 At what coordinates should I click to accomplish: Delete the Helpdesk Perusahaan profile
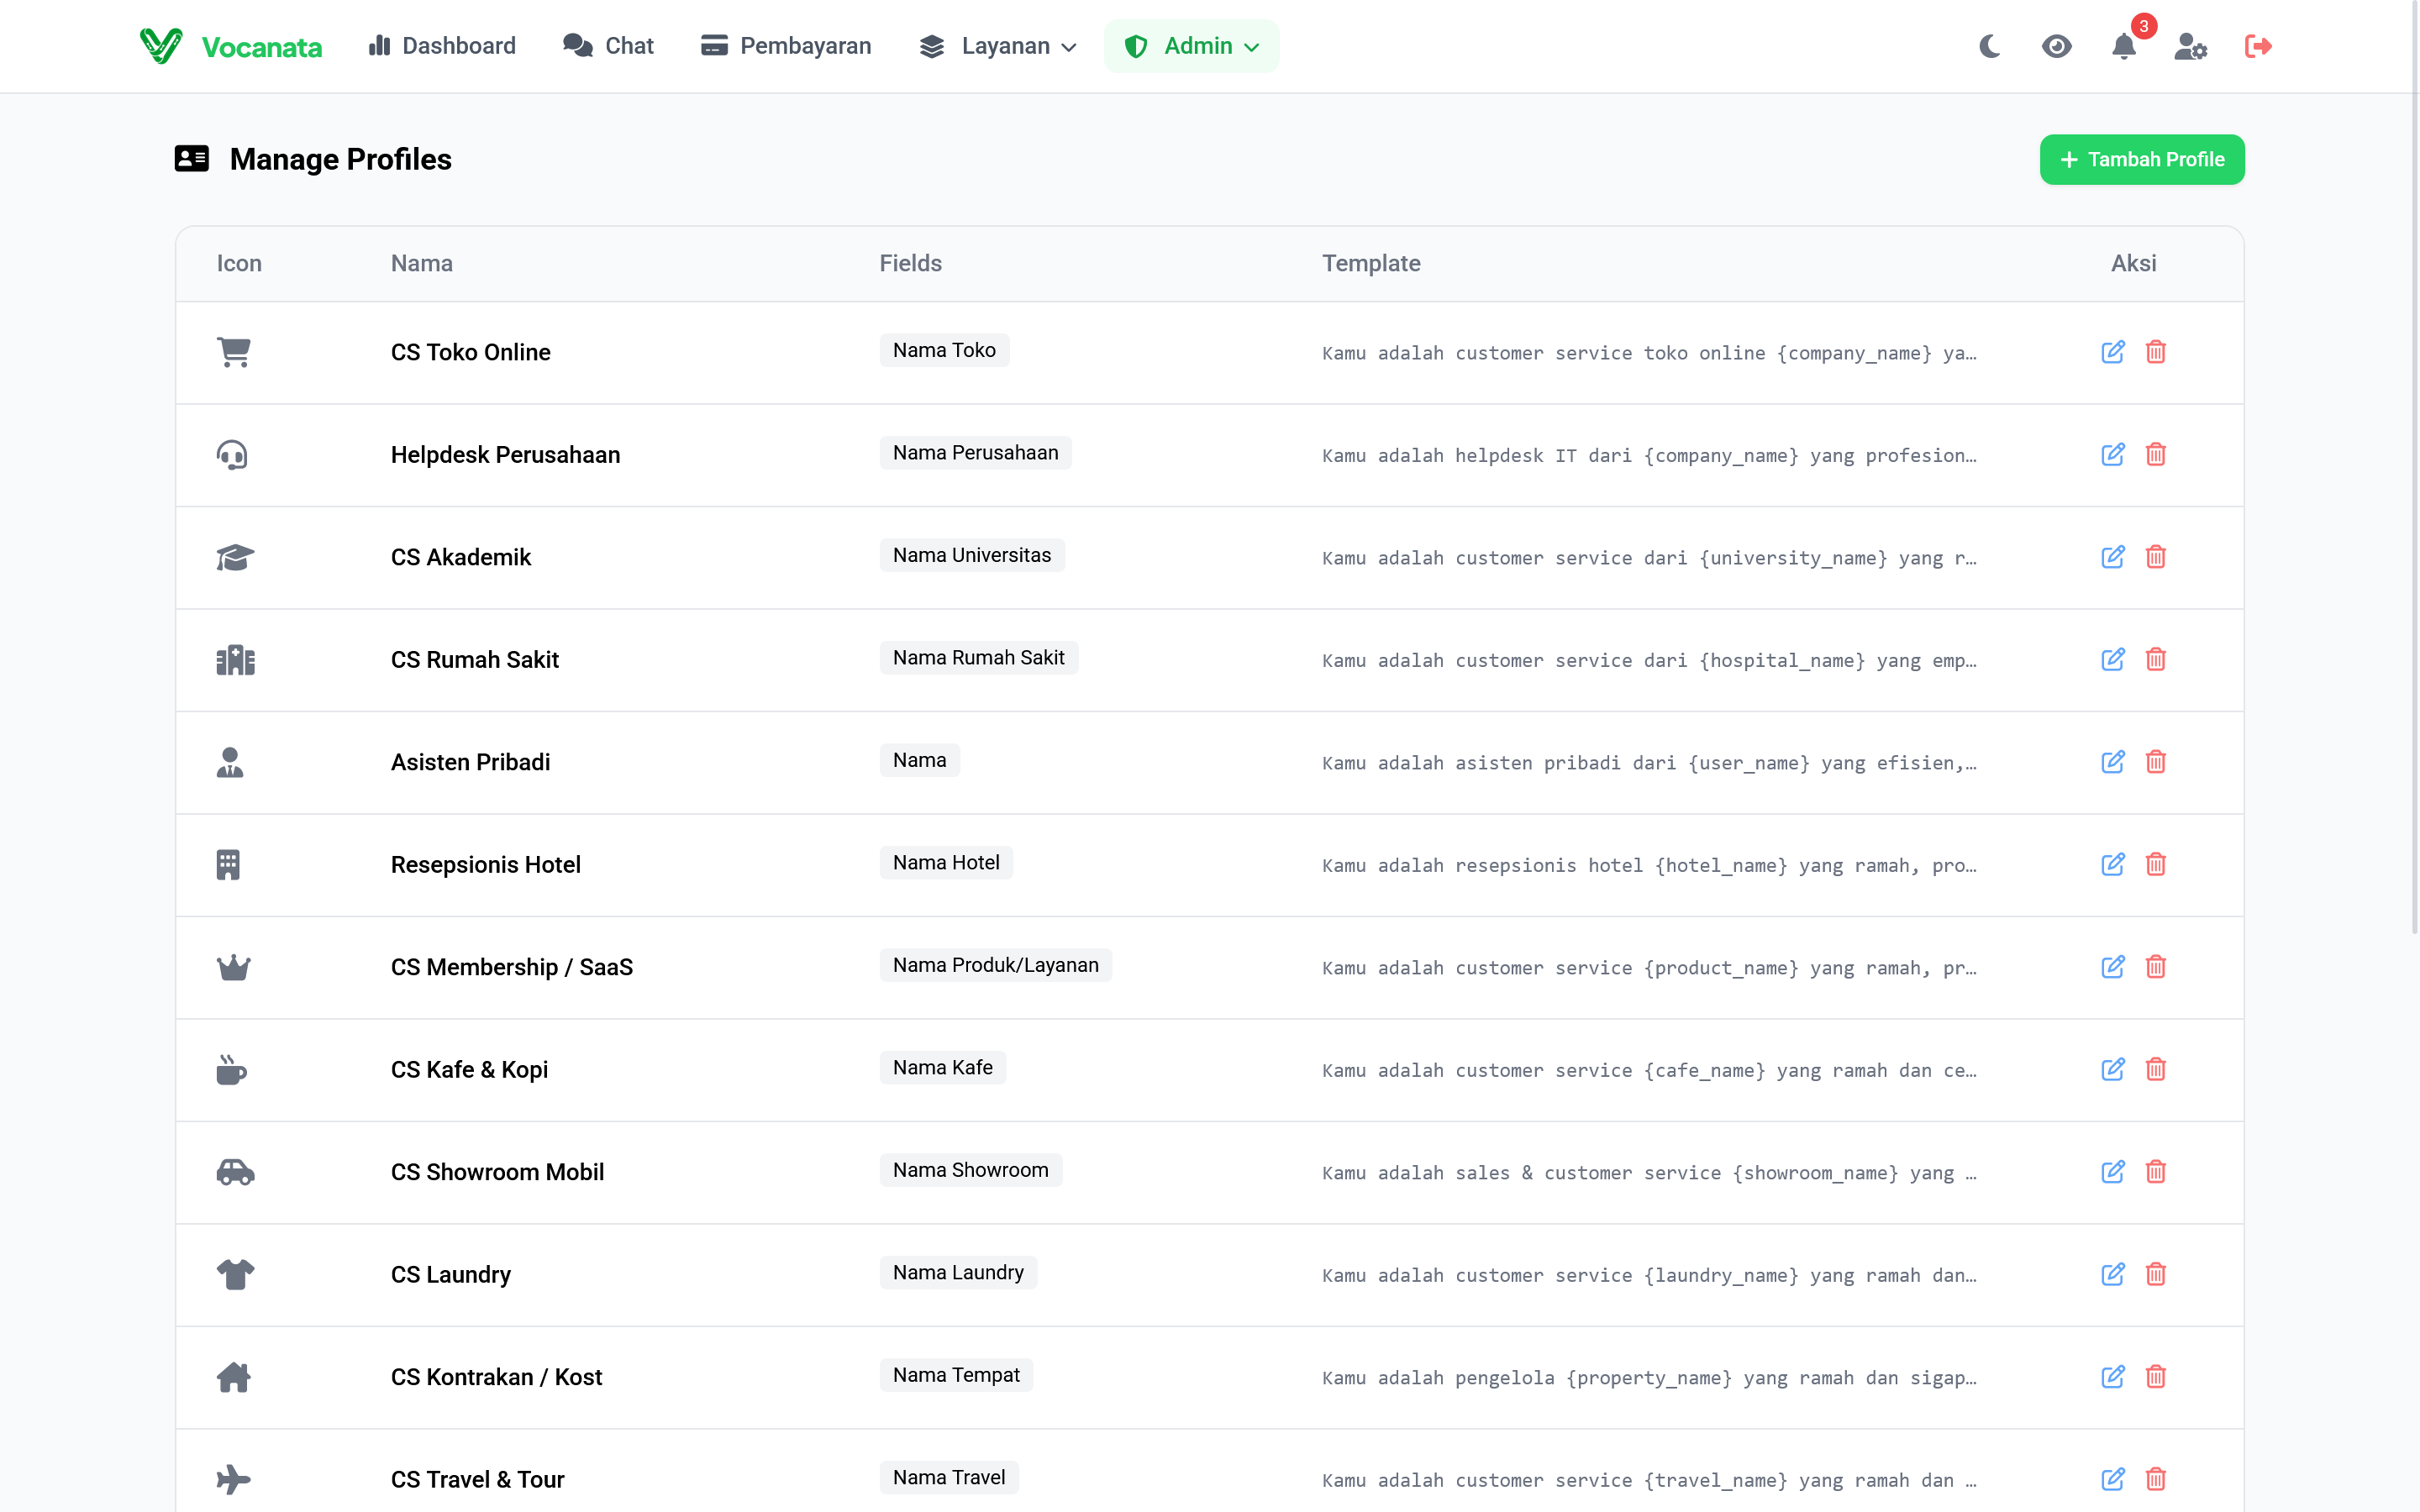[x=2156, y=455]
